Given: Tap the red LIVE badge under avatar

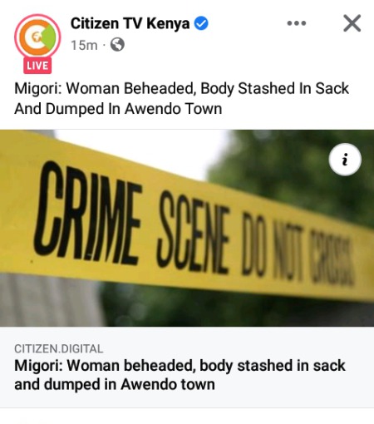Looking at the screenshot, I should pos(37,66).
